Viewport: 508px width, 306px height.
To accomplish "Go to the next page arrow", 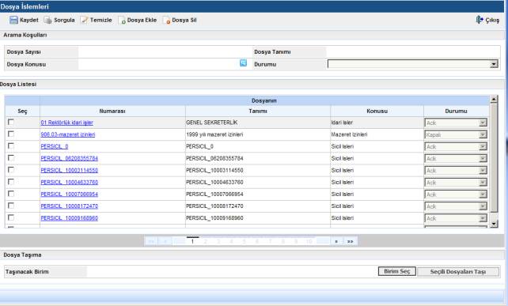I will (336, 242).
